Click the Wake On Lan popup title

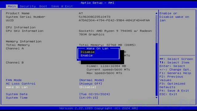point(97,49)
